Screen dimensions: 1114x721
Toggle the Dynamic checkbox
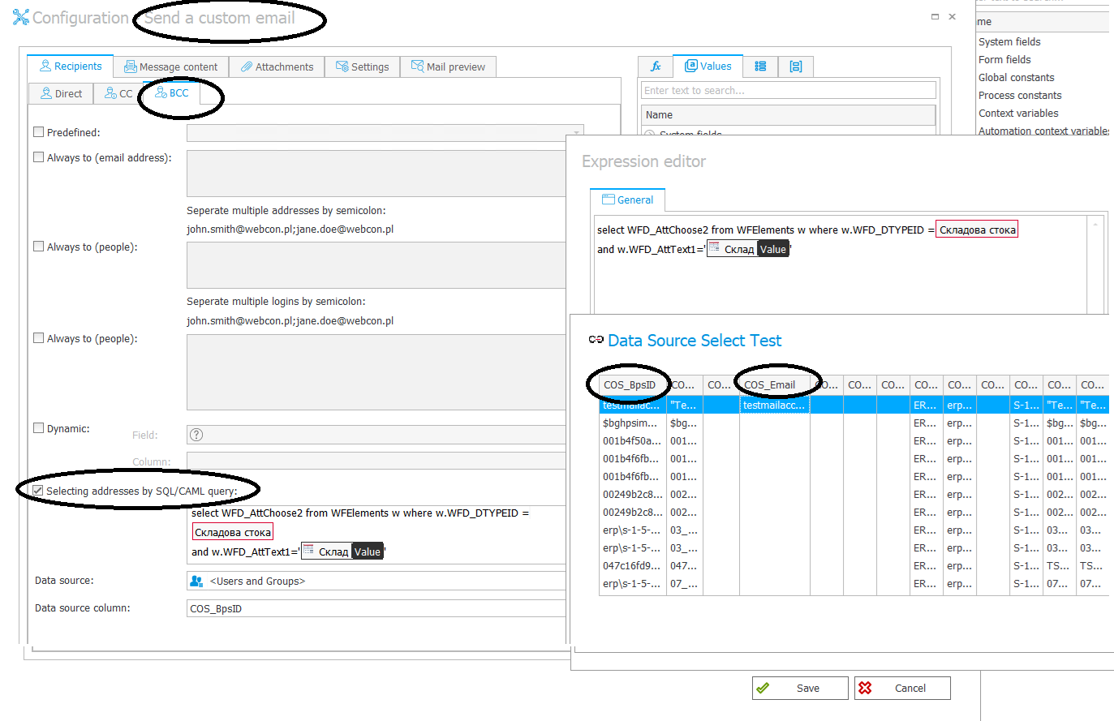tap(39, 428)
